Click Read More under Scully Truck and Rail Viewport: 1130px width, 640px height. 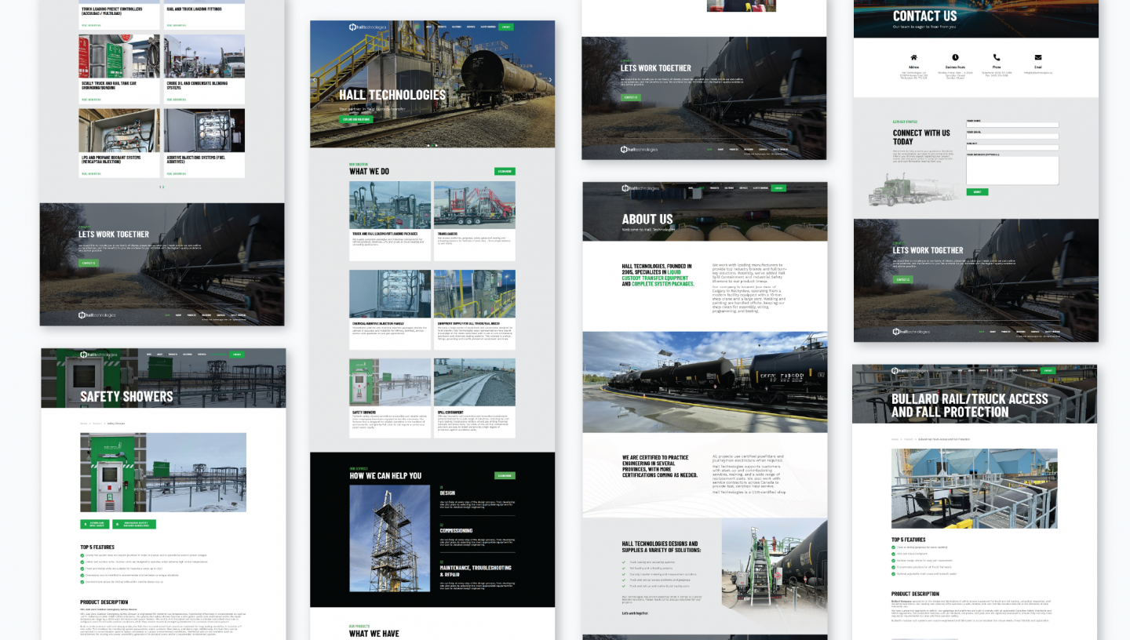click(90, 100)
